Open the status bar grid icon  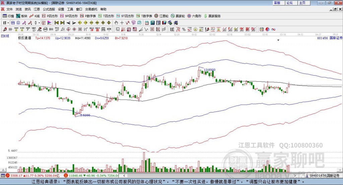pos(3,176)
